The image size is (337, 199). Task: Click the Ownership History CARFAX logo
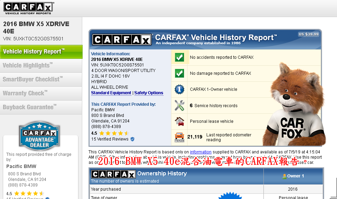pos(113,174)
